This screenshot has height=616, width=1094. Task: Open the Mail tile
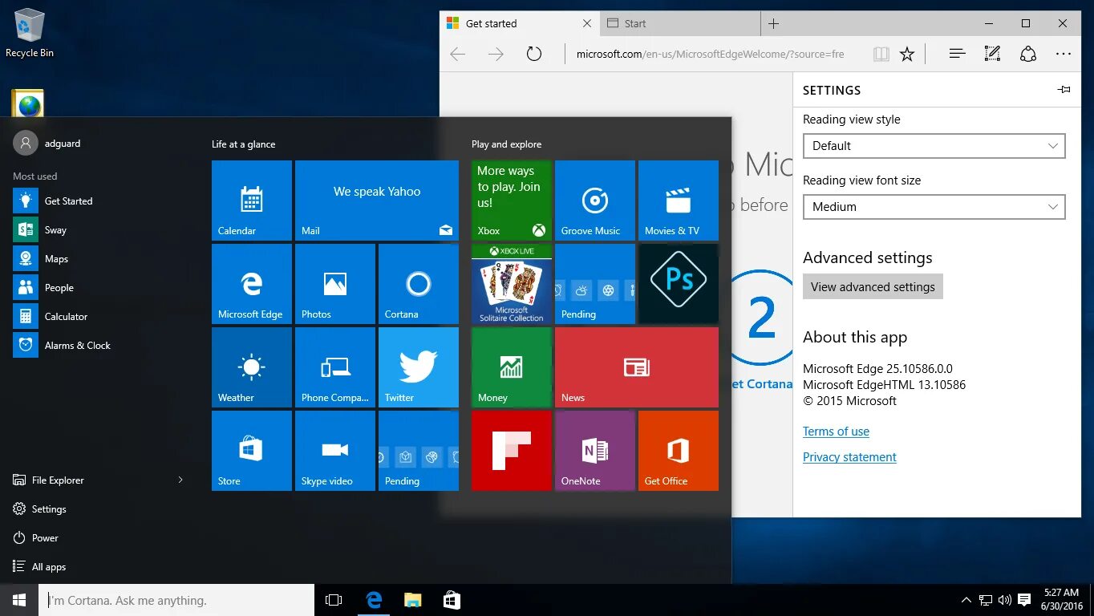[x=377, y=201]
